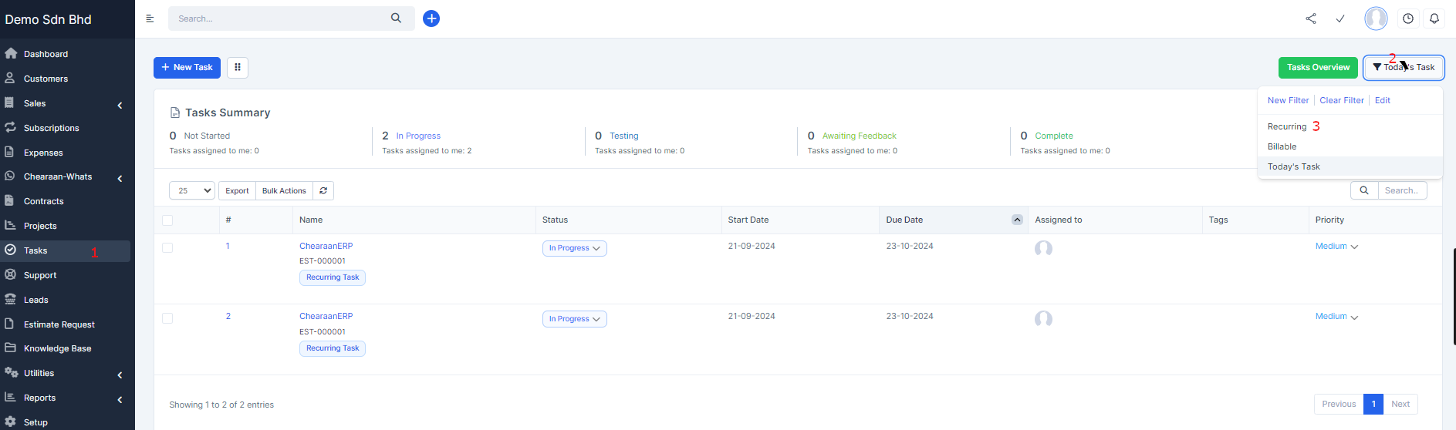Check the checkbox for task 2
This screenshot has width=1456, height=430.
click(167, 318)
